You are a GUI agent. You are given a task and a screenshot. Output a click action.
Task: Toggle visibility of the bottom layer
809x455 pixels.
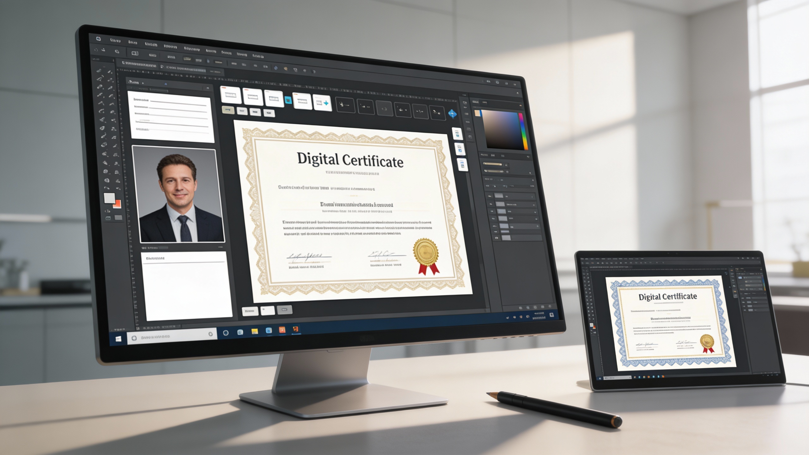(x=496, y=238)
